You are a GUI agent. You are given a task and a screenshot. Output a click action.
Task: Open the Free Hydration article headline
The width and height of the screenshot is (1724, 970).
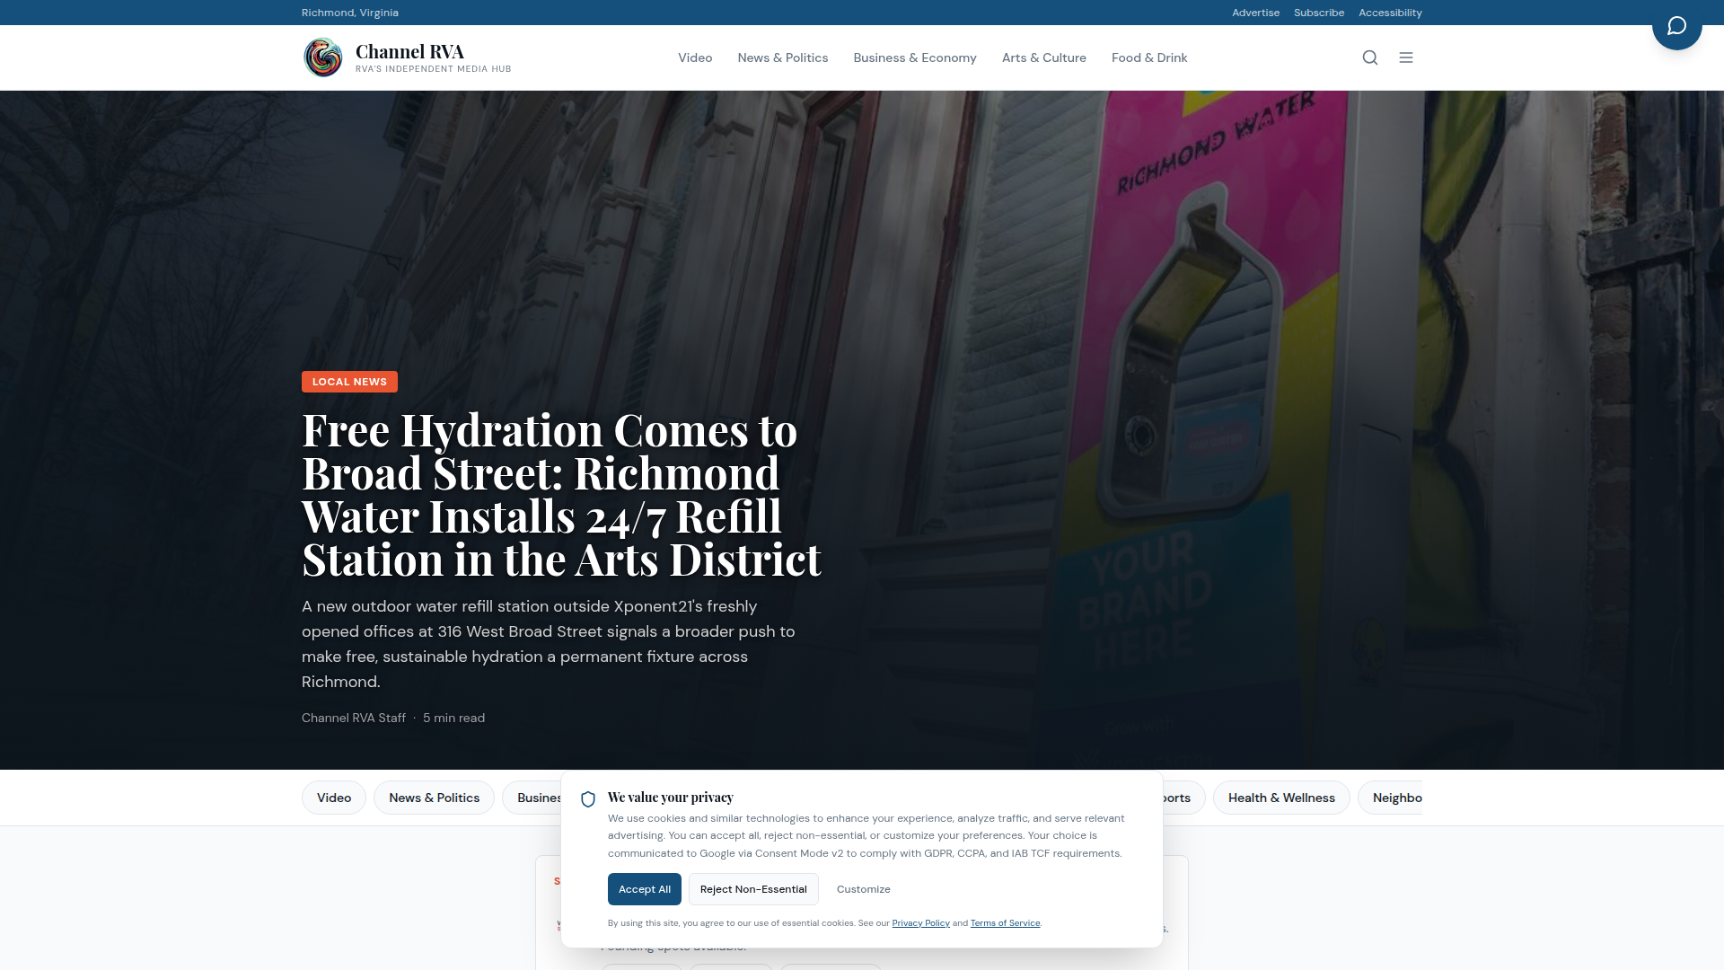pos(561,494)
